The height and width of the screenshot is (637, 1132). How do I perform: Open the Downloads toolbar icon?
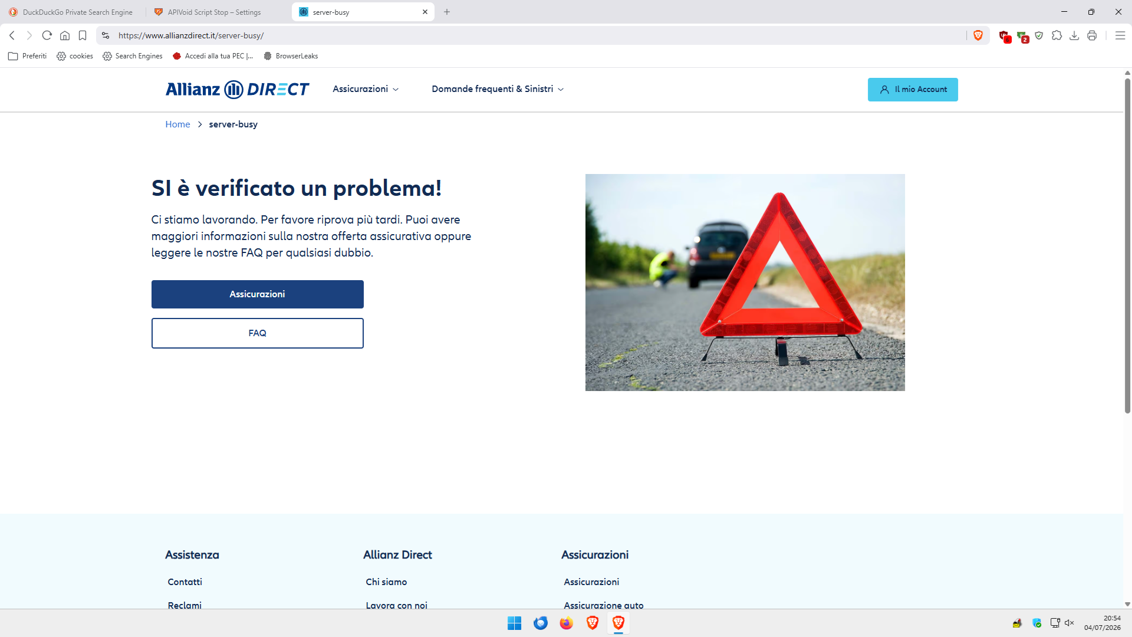pos(1074,35)
